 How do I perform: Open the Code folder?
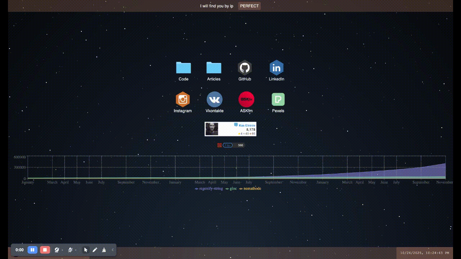pyautogui.click(x=183, y=68)
